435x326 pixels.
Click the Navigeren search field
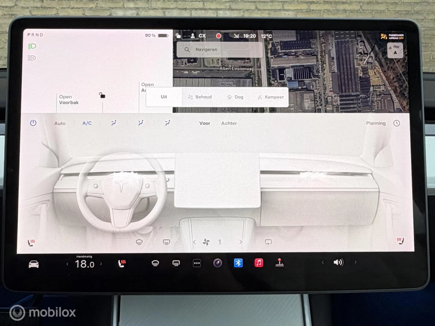pos(219,49)
